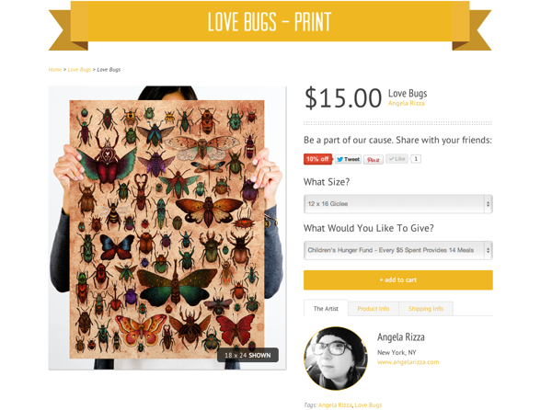
Task: Click the Love Bugs print product image
Action: pos(167,227)
